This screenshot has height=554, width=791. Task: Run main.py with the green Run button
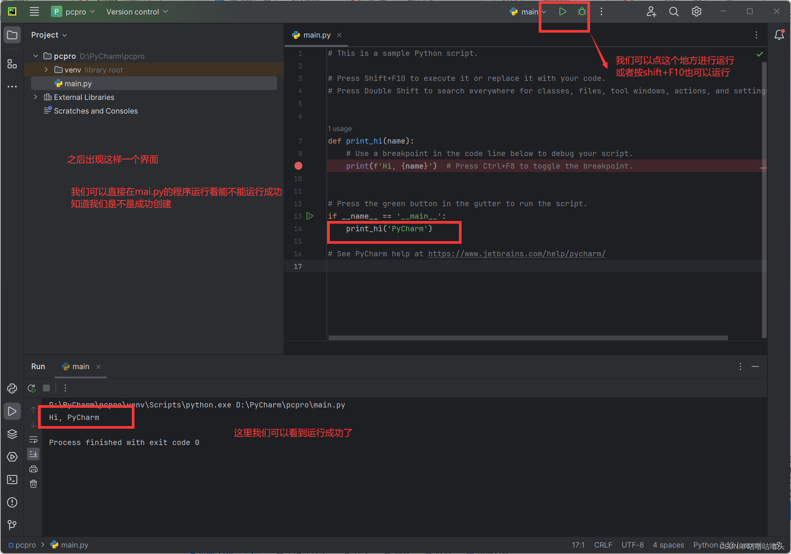point(563,11)
